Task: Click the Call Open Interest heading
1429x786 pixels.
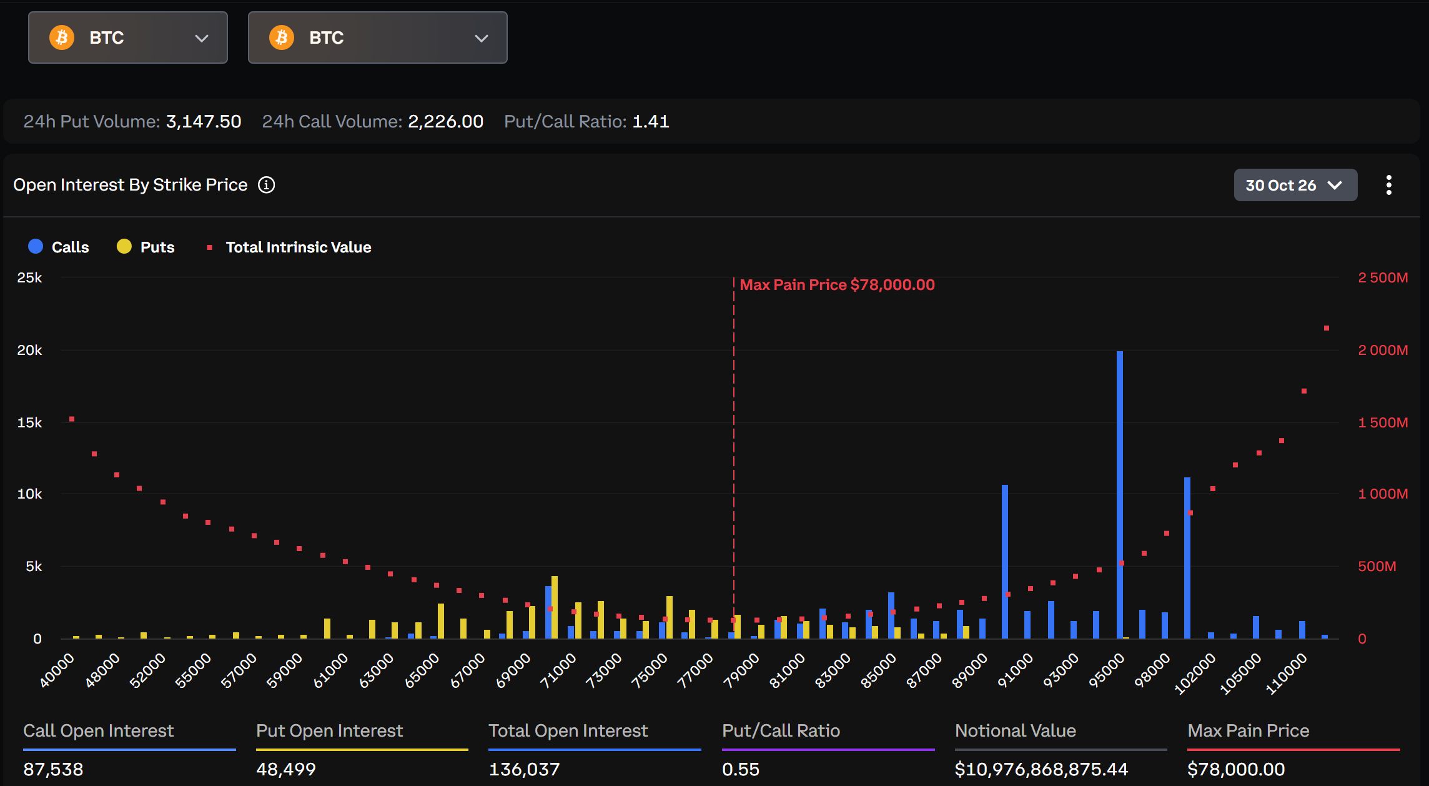Action: click(98, 730)
